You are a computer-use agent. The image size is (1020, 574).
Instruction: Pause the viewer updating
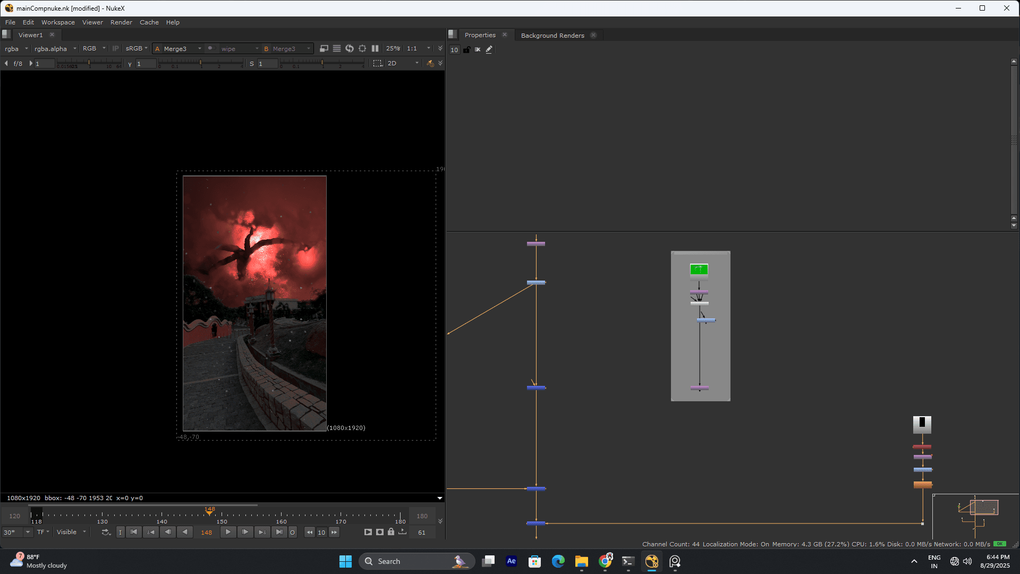tap(375, 48)
